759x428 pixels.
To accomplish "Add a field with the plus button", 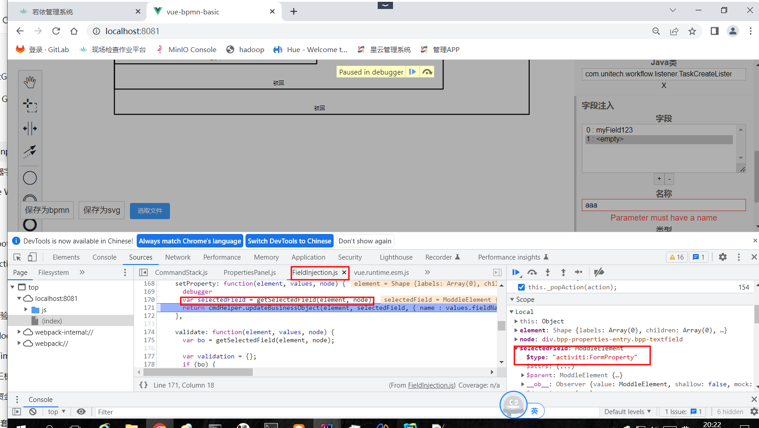I will 659,179.
